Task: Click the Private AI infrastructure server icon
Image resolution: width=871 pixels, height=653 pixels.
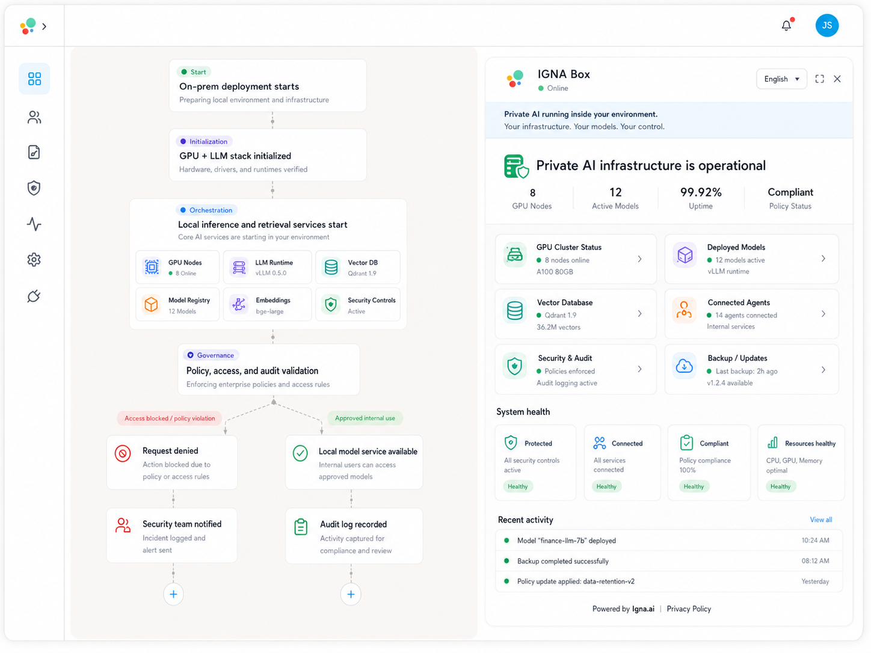Action: point(516,166)
